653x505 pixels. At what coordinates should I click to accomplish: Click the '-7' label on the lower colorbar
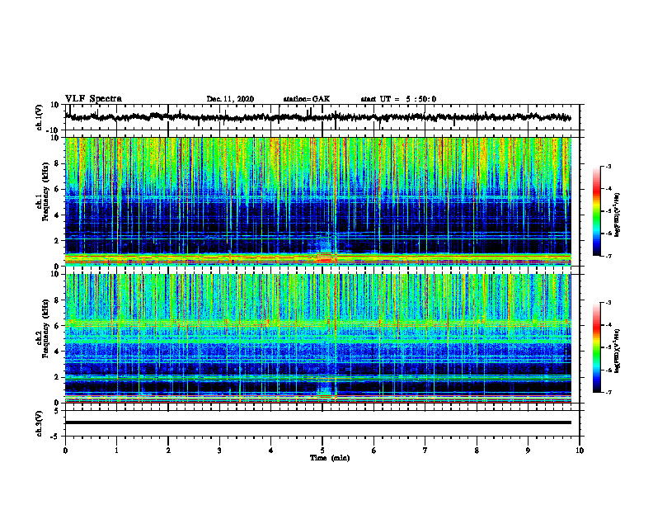(x=608, y=393)
